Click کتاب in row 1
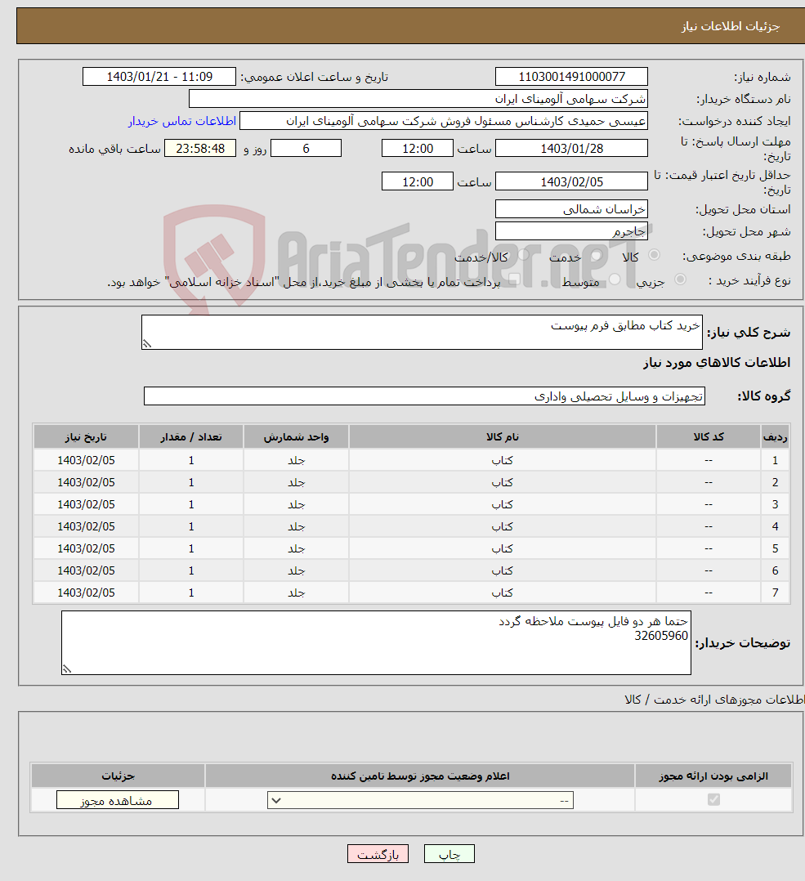 tap(503, 460)
